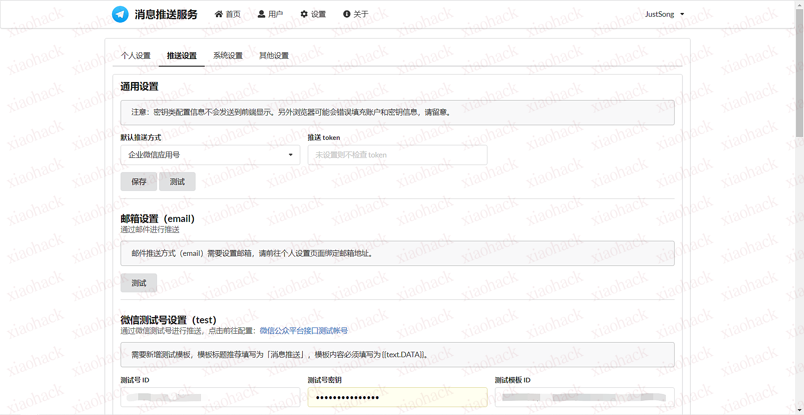Click the user icon in navbar

click(261, 14)
